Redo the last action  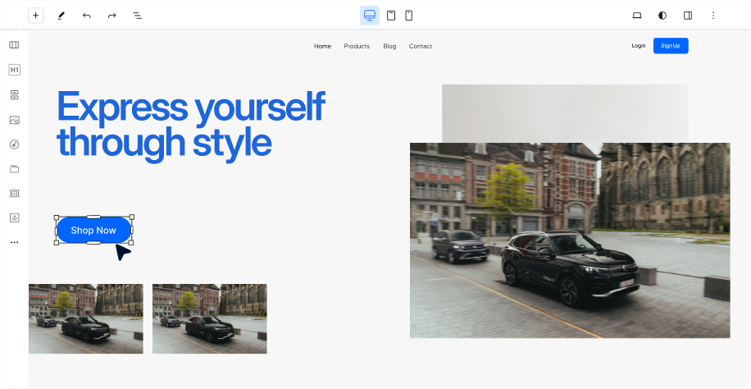click(112, 16)
